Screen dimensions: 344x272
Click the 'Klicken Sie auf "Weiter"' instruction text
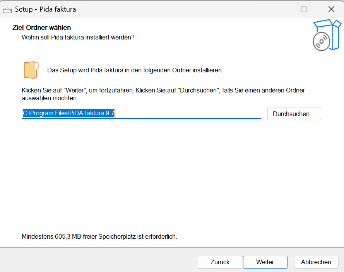(x=163, y=94)
